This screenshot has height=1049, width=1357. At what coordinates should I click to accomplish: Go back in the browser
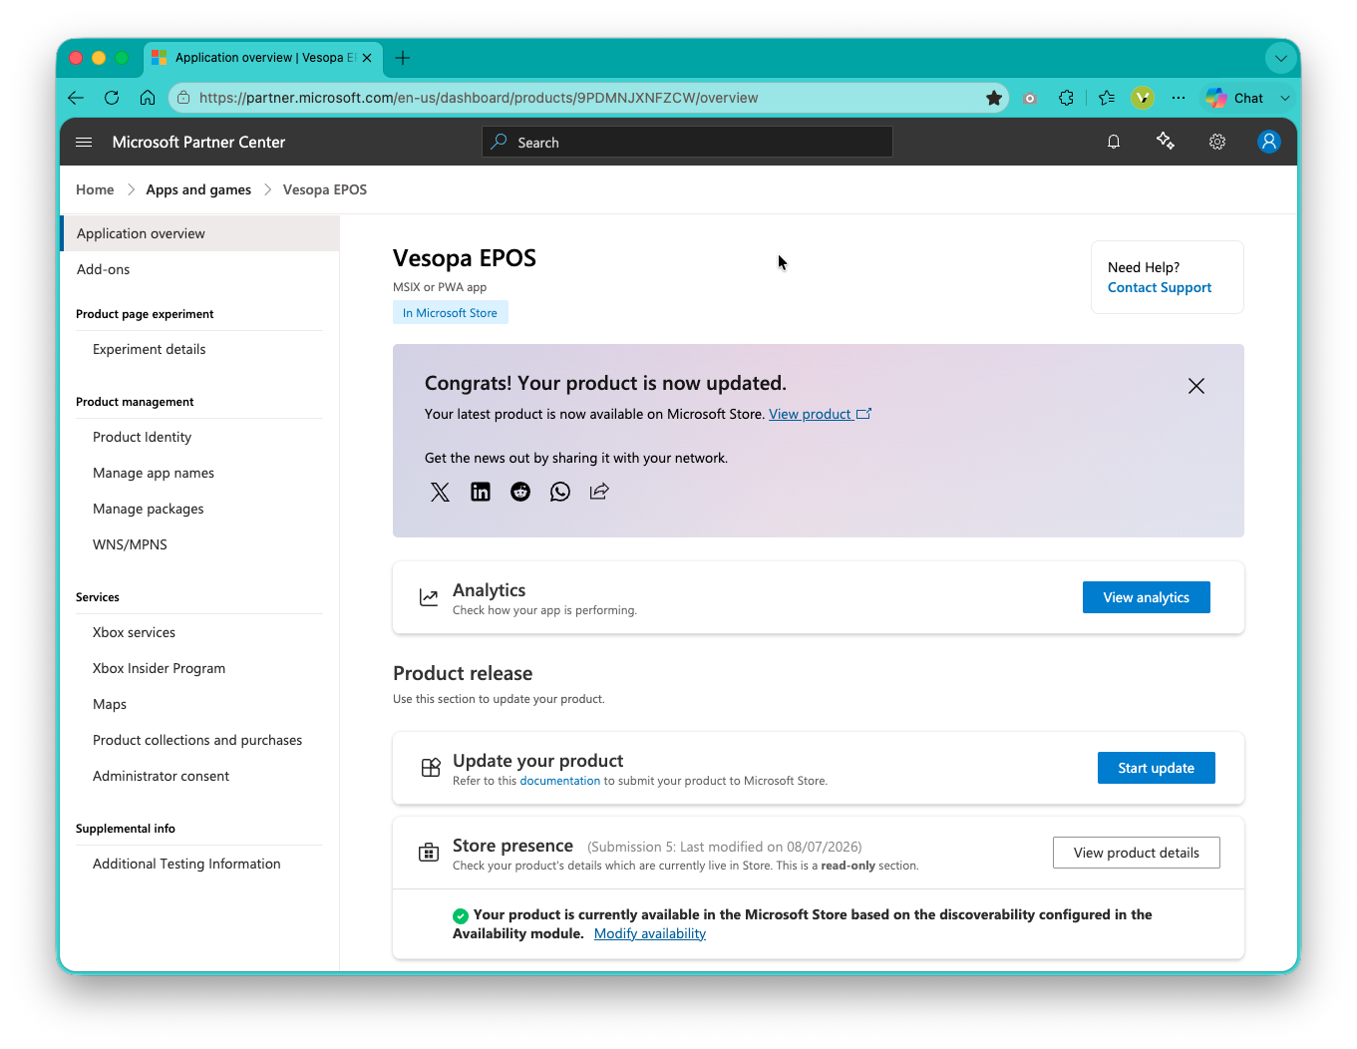(76, 98)
